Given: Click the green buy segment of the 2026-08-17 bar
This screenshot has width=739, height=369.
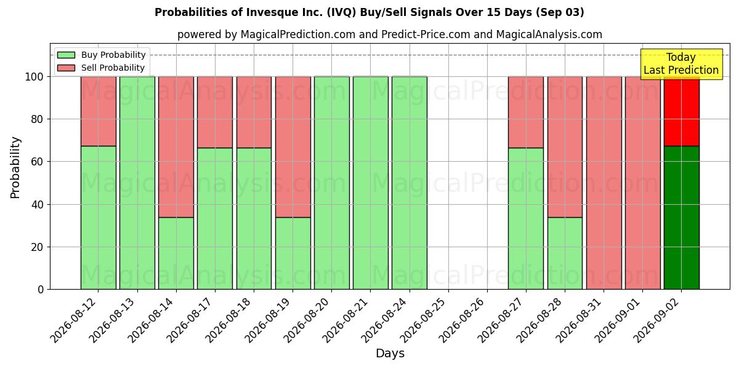Looking at the screenshot, I should [x=215, y=218].
